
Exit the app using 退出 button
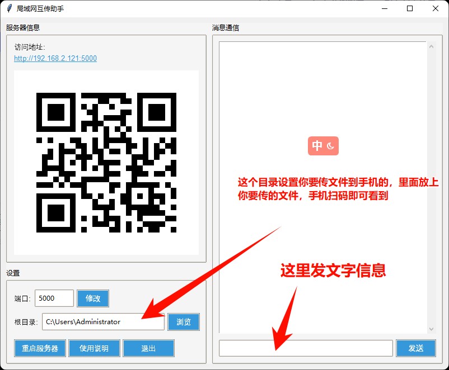click(x=148, y=348)
